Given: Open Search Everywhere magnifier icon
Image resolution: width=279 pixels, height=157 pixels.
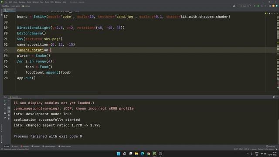Looking at the screenshot, I should tap(270, 6).
